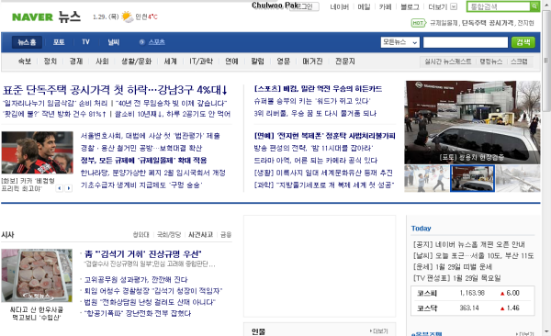Select the highlighted car thumbnail below main photo
The width and height of the screenshot is (551, 336).
point(473,178)
